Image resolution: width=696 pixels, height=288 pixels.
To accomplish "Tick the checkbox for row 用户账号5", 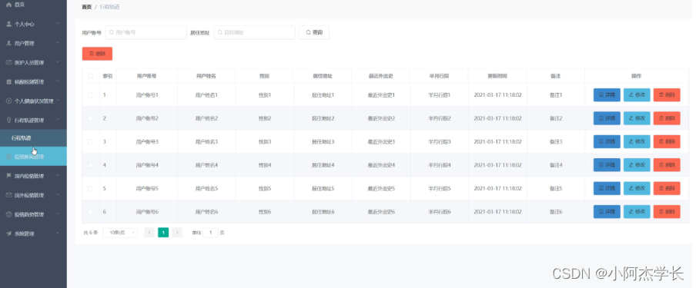I will (x=91, y=188).
